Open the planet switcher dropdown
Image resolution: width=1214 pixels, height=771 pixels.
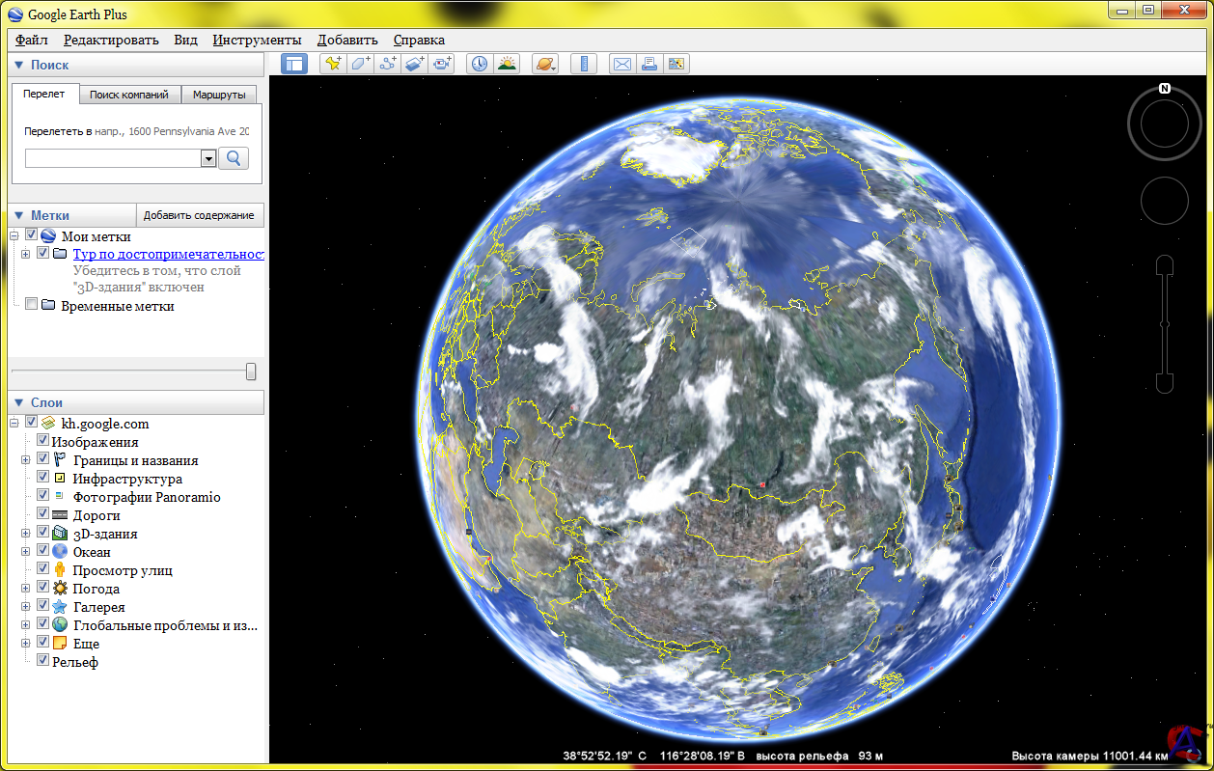point(545,64)
